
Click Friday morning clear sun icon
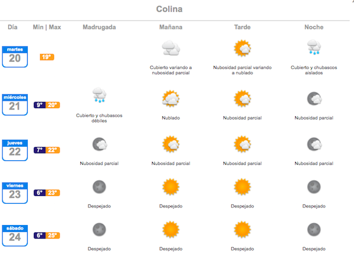tap(171, 187)
